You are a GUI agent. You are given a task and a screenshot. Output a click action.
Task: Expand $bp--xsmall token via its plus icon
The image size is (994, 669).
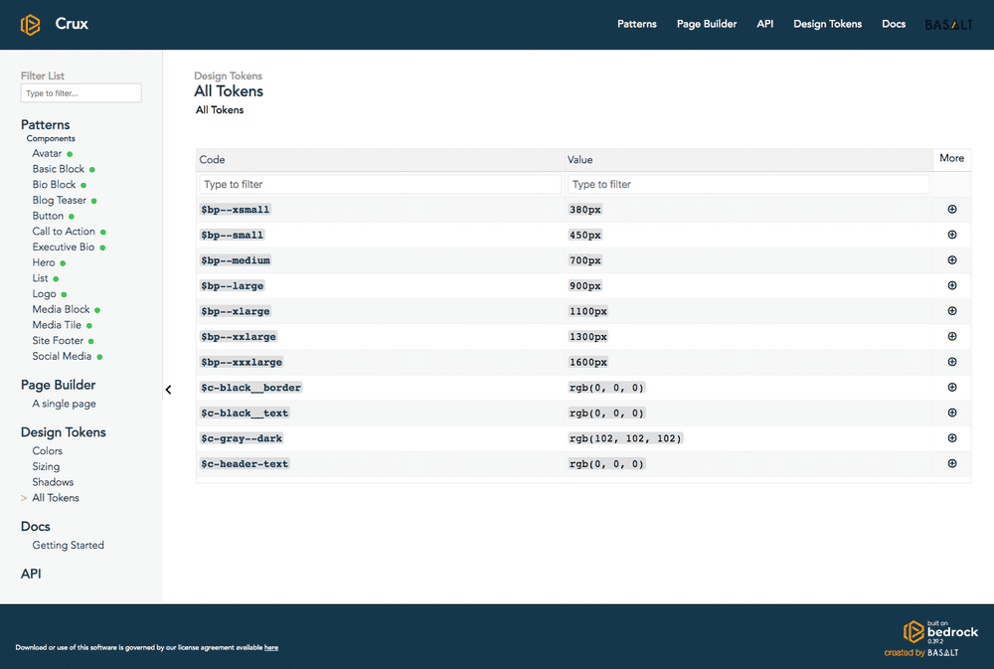(x=951, y=210)
